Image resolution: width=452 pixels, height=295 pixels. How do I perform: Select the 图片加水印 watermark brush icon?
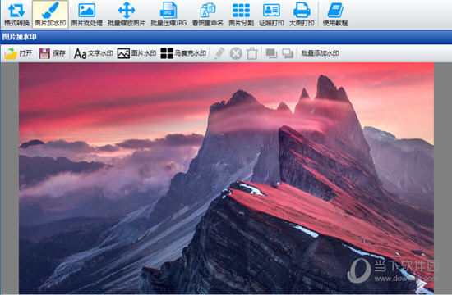click(x=50, y=15)
